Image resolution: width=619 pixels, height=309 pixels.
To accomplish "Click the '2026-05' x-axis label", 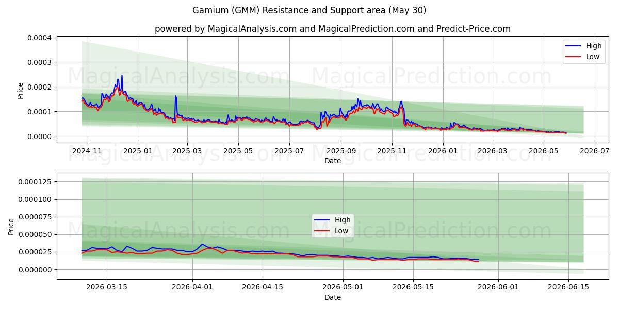I will click(x=544, y=151).
